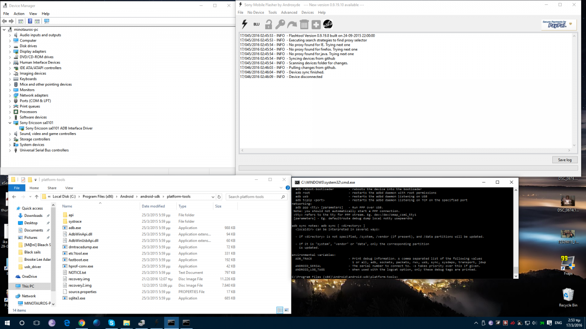Click the Up arrow in Explorer navigation
The height and width of the screenshot is (329, 586).
[36, 197]
